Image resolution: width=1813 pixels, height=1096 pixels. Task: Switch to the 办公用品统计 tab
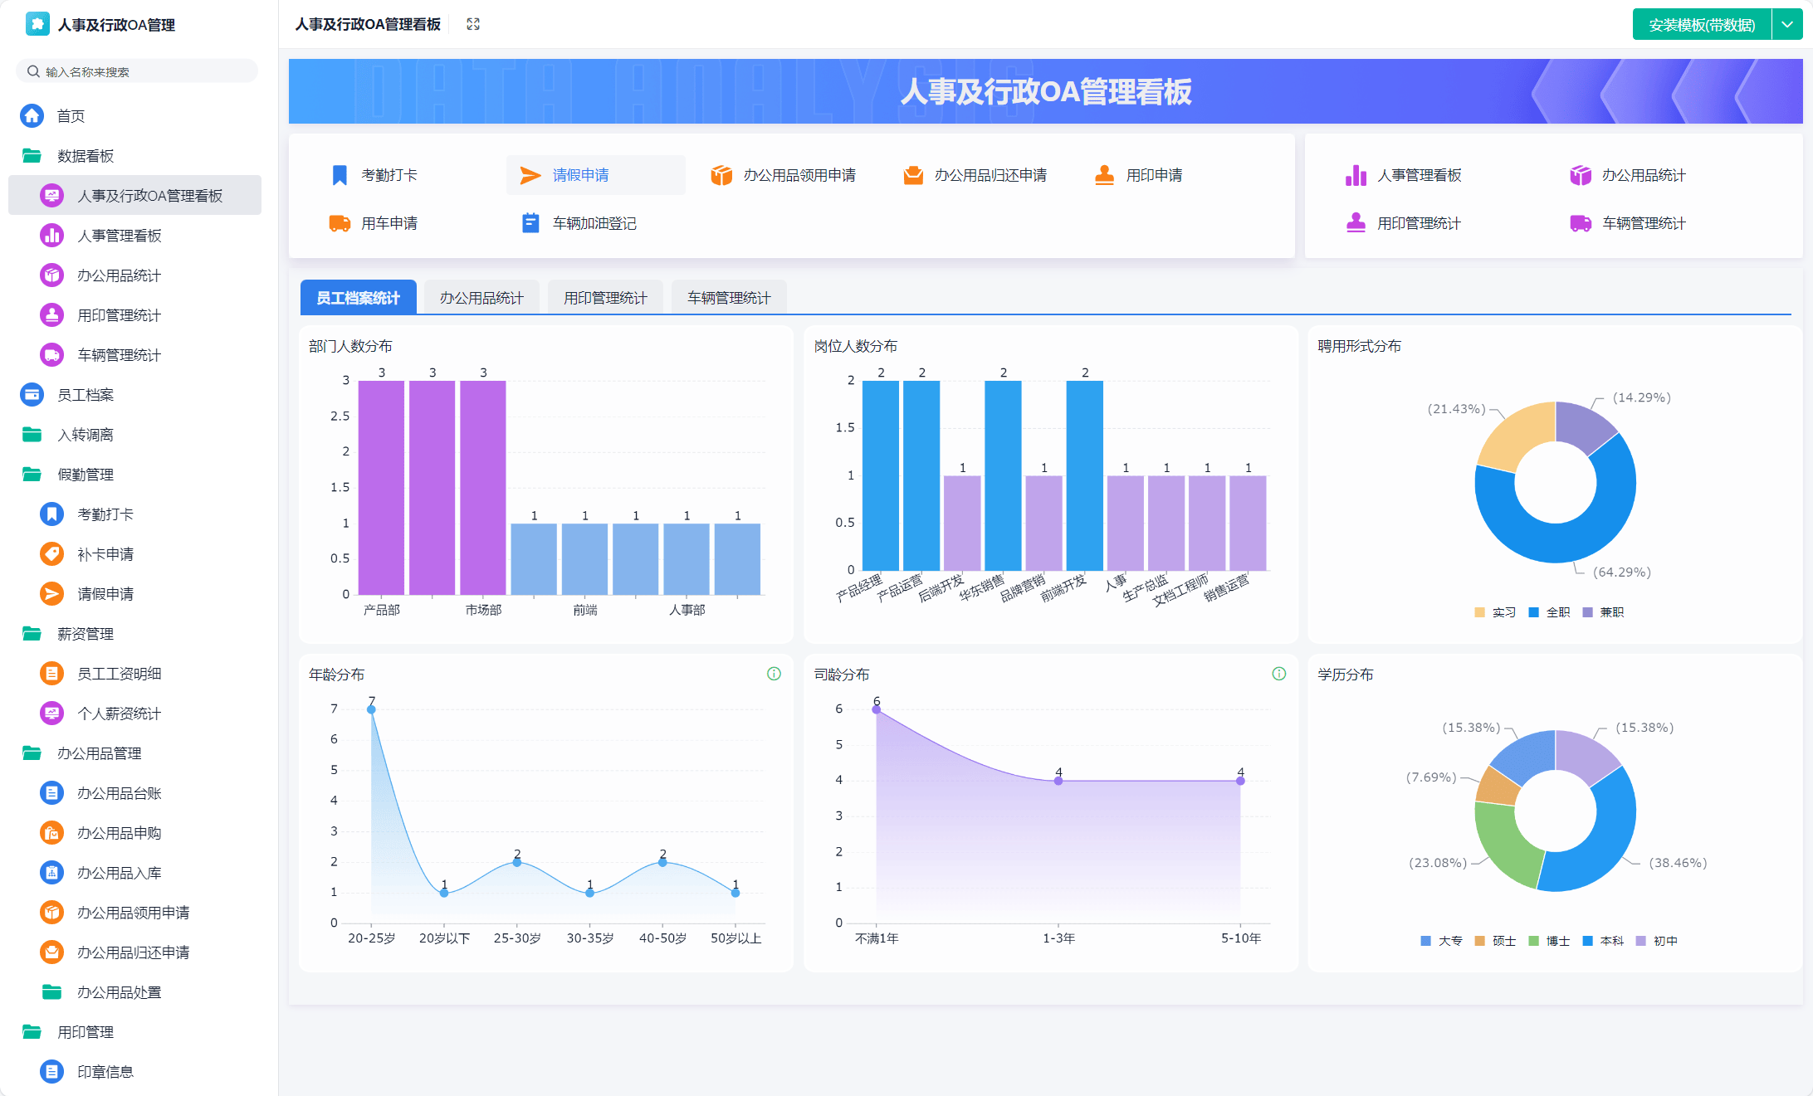point(481,297)
